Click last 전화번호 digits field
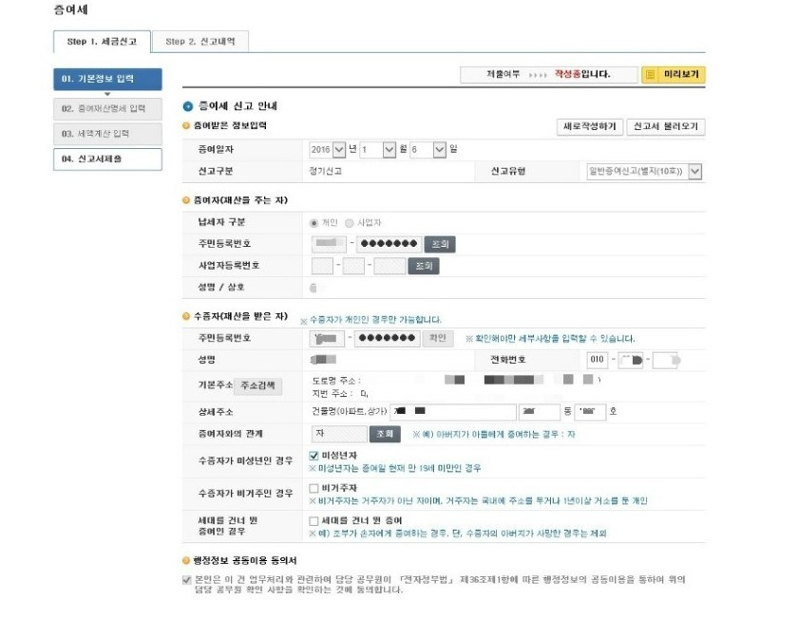Image resolution: width=798 pixels, height=618 pixels. [x=665, y=361]
